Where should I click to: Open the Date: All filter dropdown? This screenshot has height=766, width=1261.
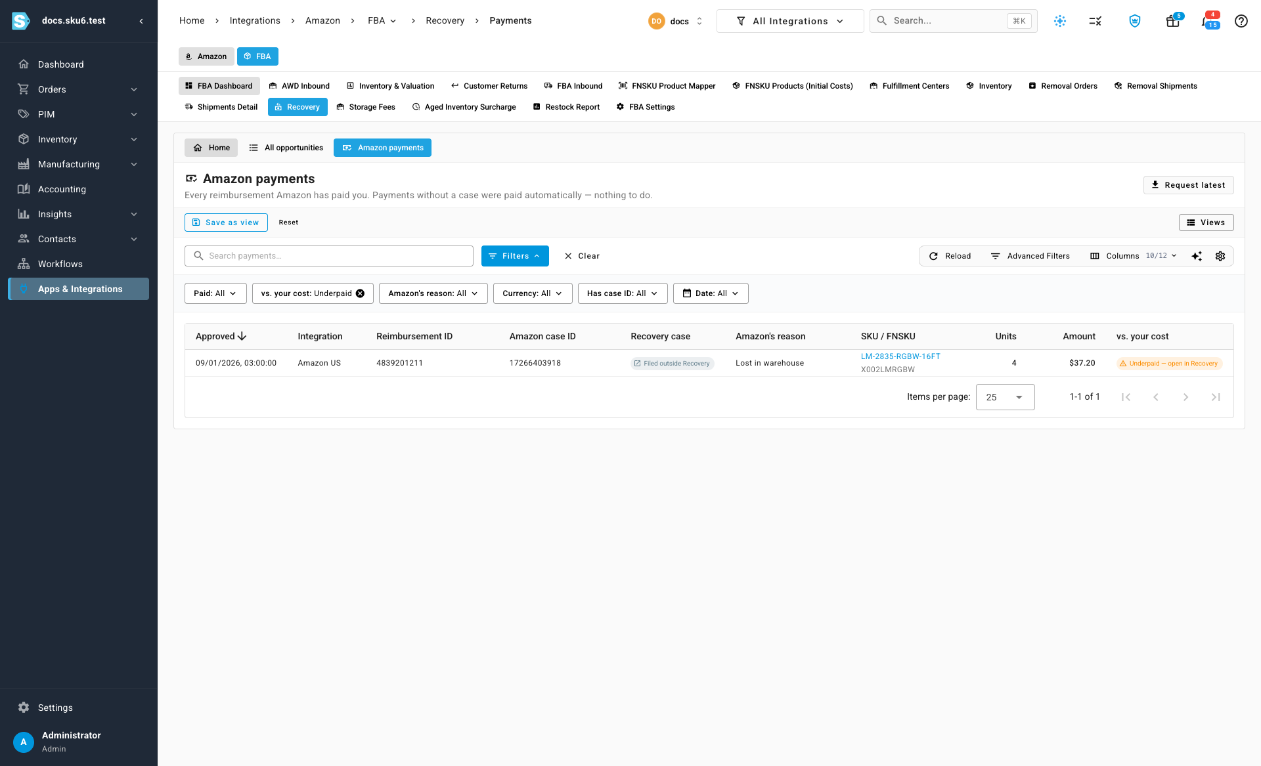[711, 293]
